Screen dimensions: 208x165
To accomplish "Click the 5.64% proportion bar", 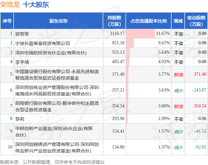I will 128,52.
